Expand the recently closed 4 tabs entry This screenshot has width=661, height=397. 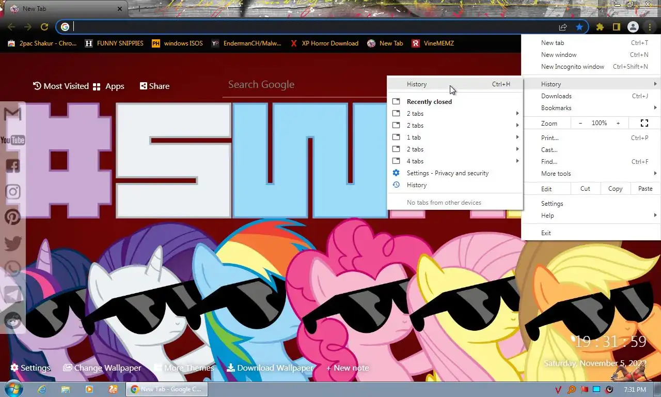pos(455,161)
